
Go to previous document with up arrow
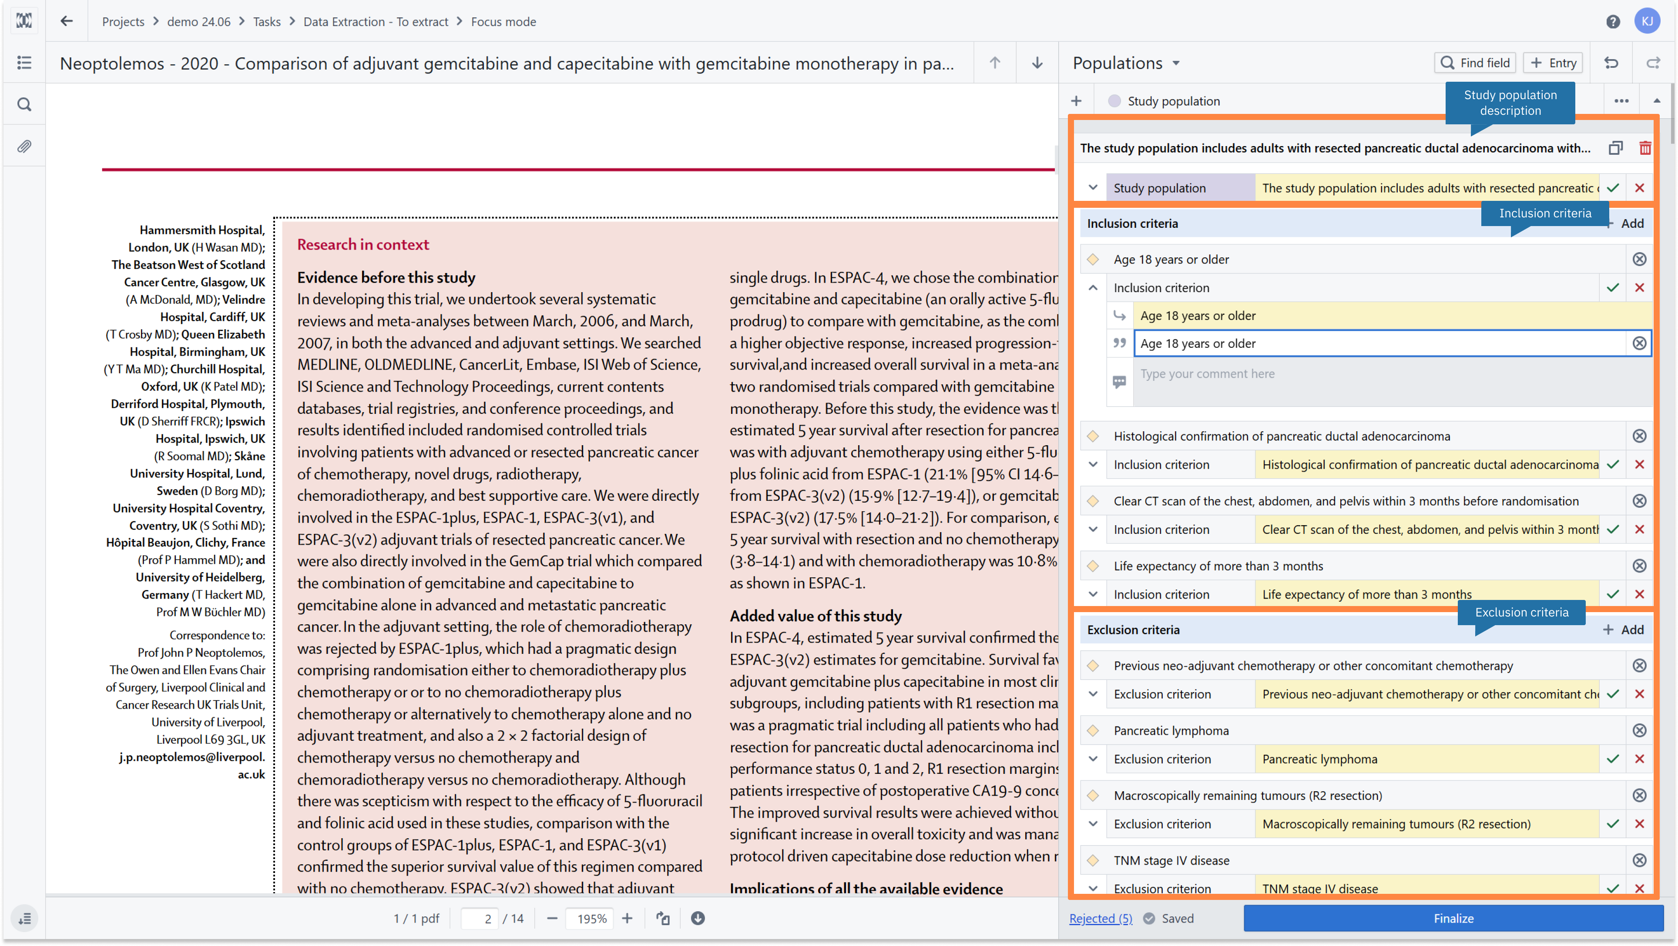point(995,63)
